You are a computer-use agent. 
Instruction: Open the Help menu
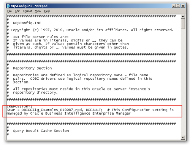pyautogui.click(x=47, y=11)
